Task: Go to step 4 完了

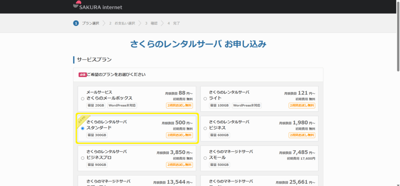Action: (174, 23)
